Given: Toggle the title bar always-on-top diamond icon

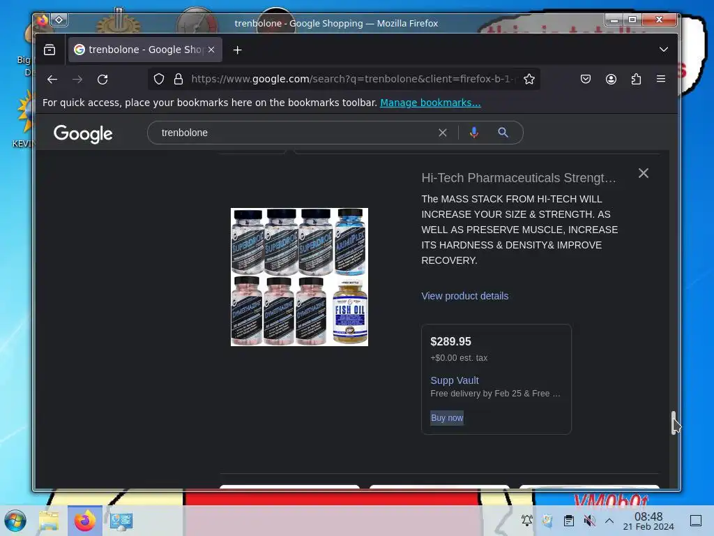Looking at the screenshot, I should pos(59,20).
